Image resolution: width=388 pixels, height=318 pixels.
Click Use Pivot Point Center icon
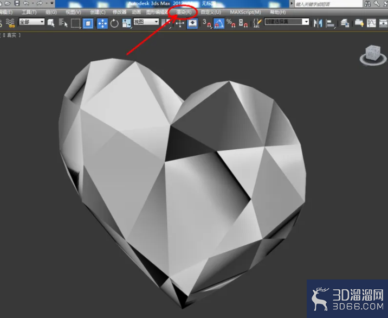pos(166,23)
